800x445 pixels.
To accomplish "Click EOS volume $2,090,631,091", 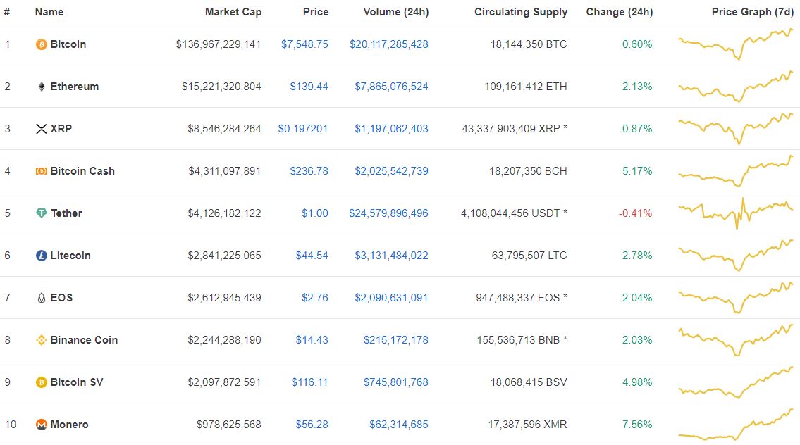I will point(391,298).
